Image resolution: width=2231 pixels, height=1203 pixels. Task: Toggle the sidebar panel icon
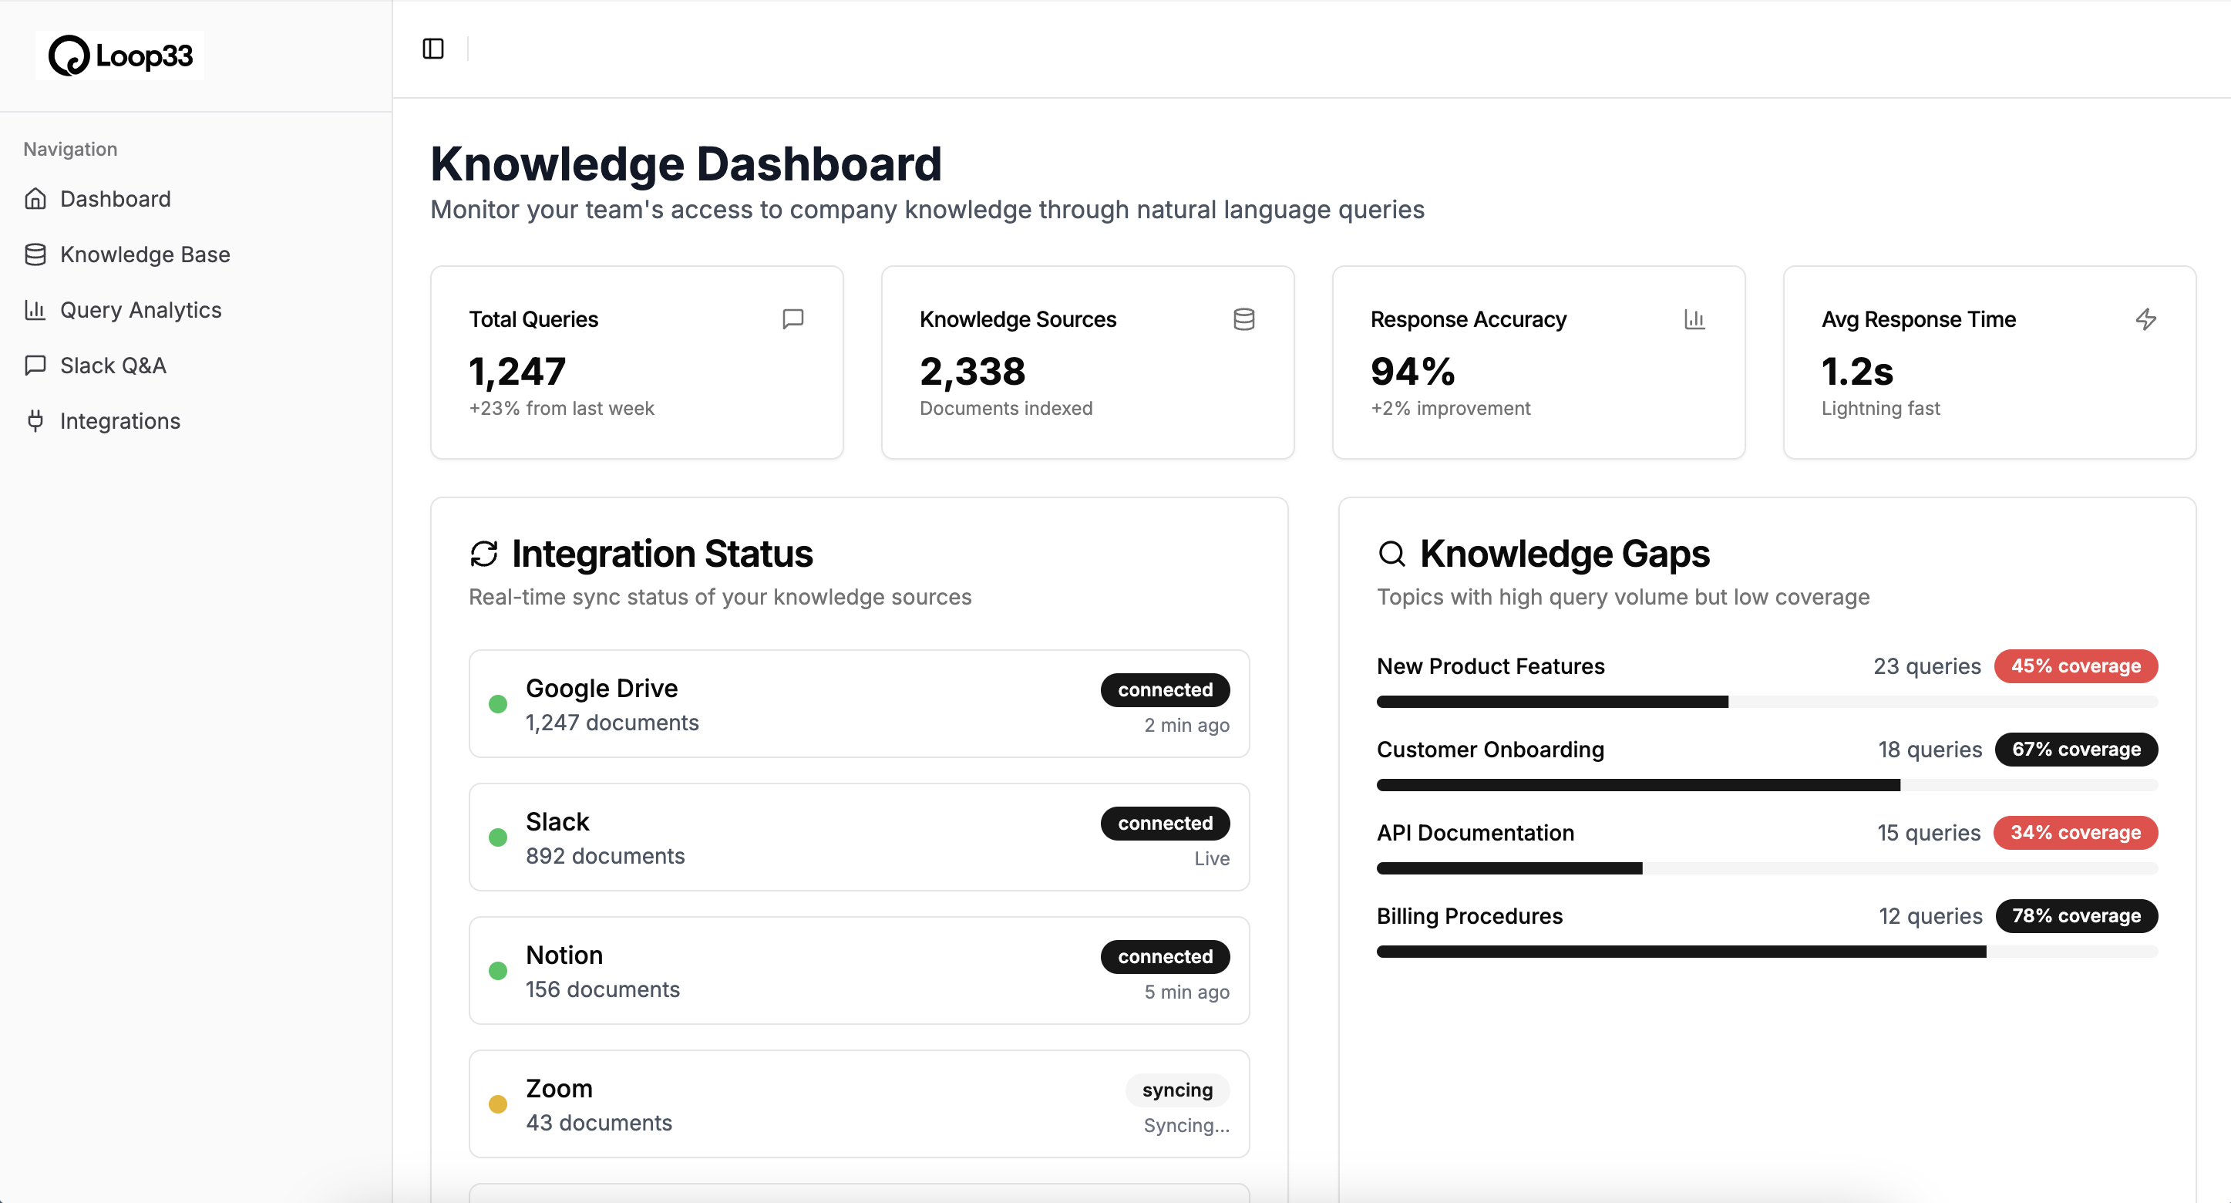coord(433,49)
